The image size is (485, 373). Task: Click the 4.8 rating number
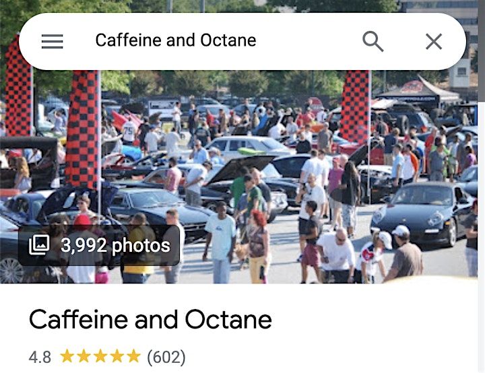point(40,358)
